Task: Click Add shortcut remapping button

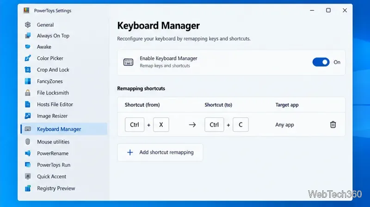Action: pyautogui.click(x=160, y=152)
